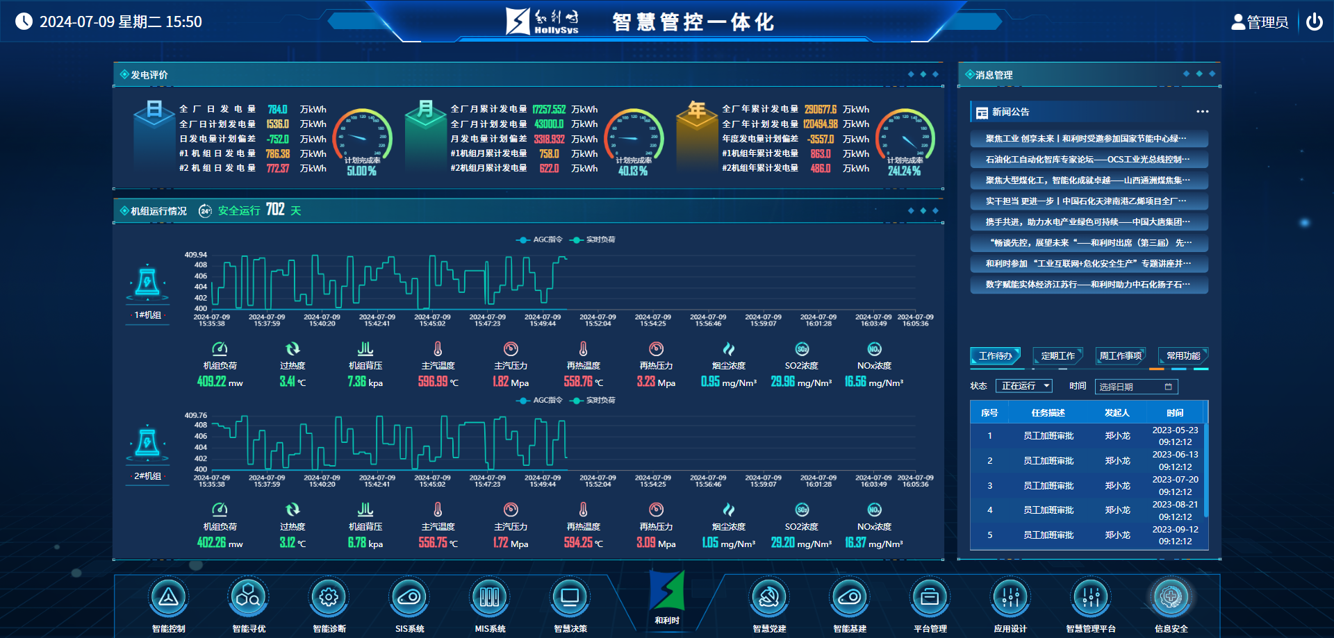Switch to the 常用功能 tab
Image resolution: width=1334 pixels, height=638 pixels.
click(x=1183, y=356)
